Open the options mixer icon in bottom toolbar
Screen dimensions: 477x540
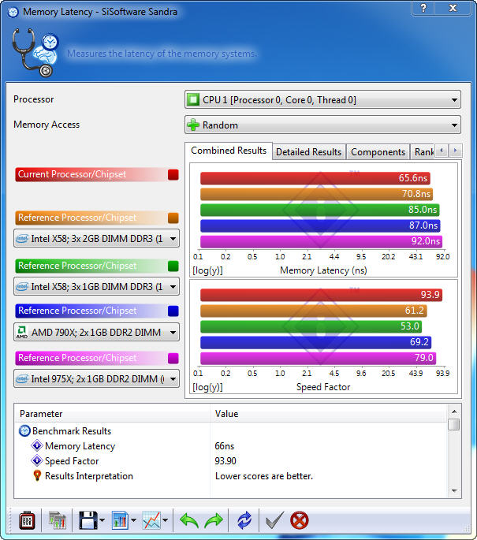click(x=27, y=520)
